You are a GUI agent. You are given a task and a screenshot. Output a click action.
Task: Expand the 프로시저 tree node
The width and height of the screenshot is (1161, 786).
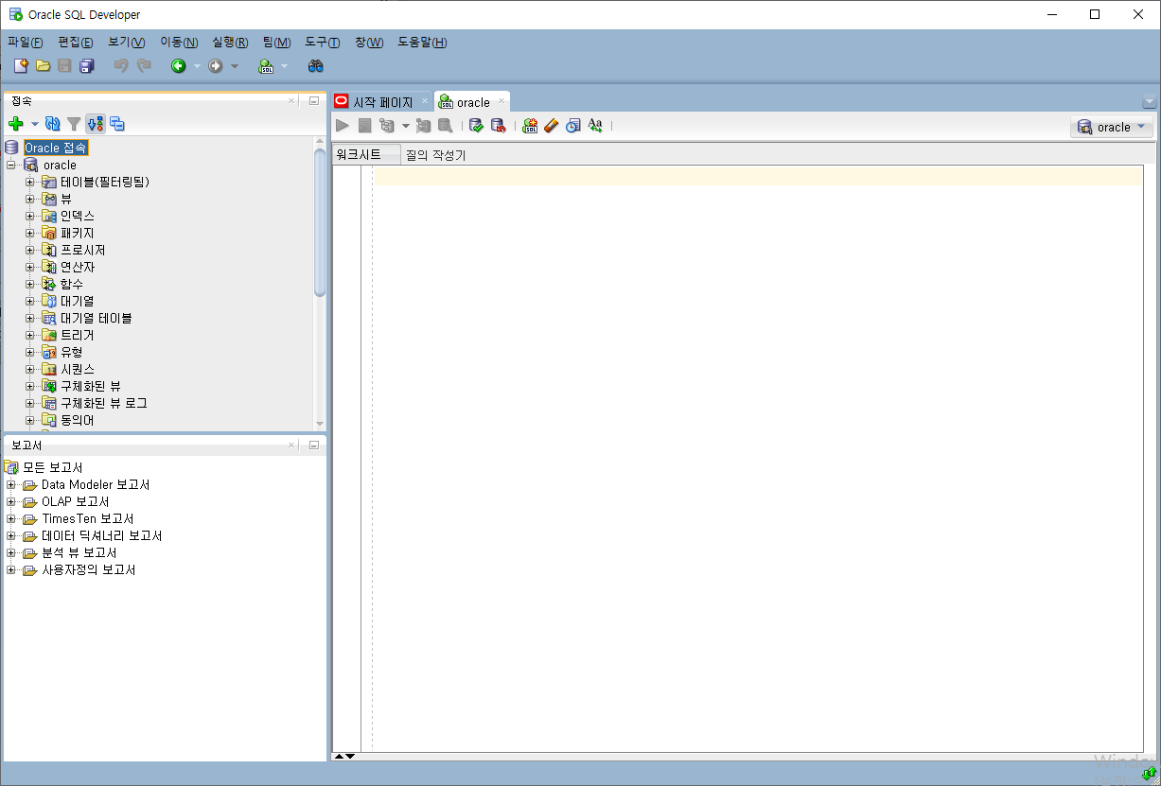(30, 250)
